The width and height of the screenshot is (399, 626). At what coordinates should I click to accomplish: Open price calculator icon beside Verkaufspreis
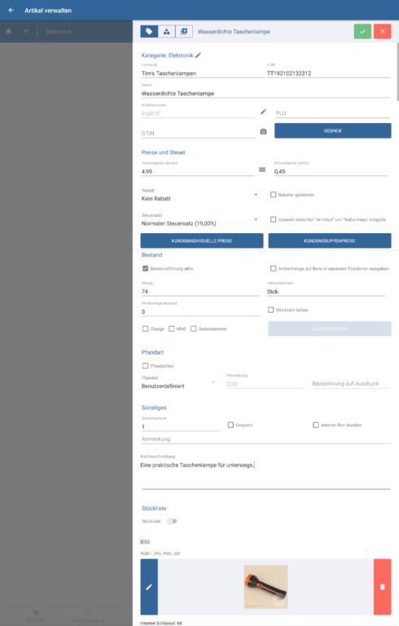(x=262, y=170)
